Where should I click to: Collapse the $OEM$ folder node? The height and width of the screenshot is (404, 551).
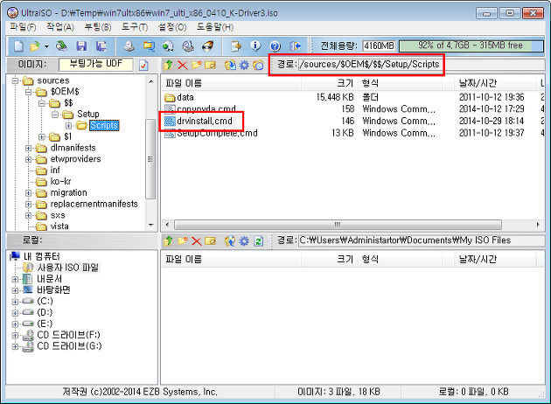point(29,92)
